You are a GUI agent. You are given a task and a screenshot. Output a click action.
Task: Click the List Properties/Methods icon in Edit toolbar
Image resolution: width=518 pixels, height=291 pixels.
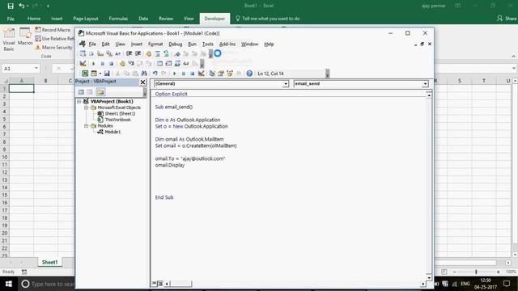(83, 54)
